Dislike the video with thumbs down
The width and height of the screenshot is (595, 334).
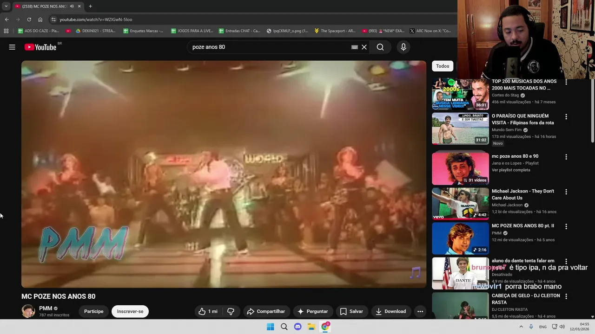click(231, 311)
